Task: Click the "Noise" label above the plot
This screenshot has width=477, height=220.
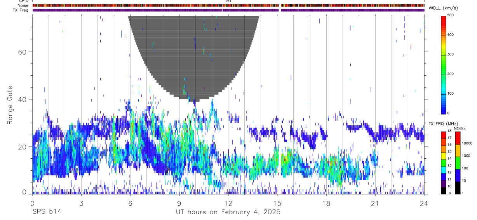Action: (x=23, y=5)
